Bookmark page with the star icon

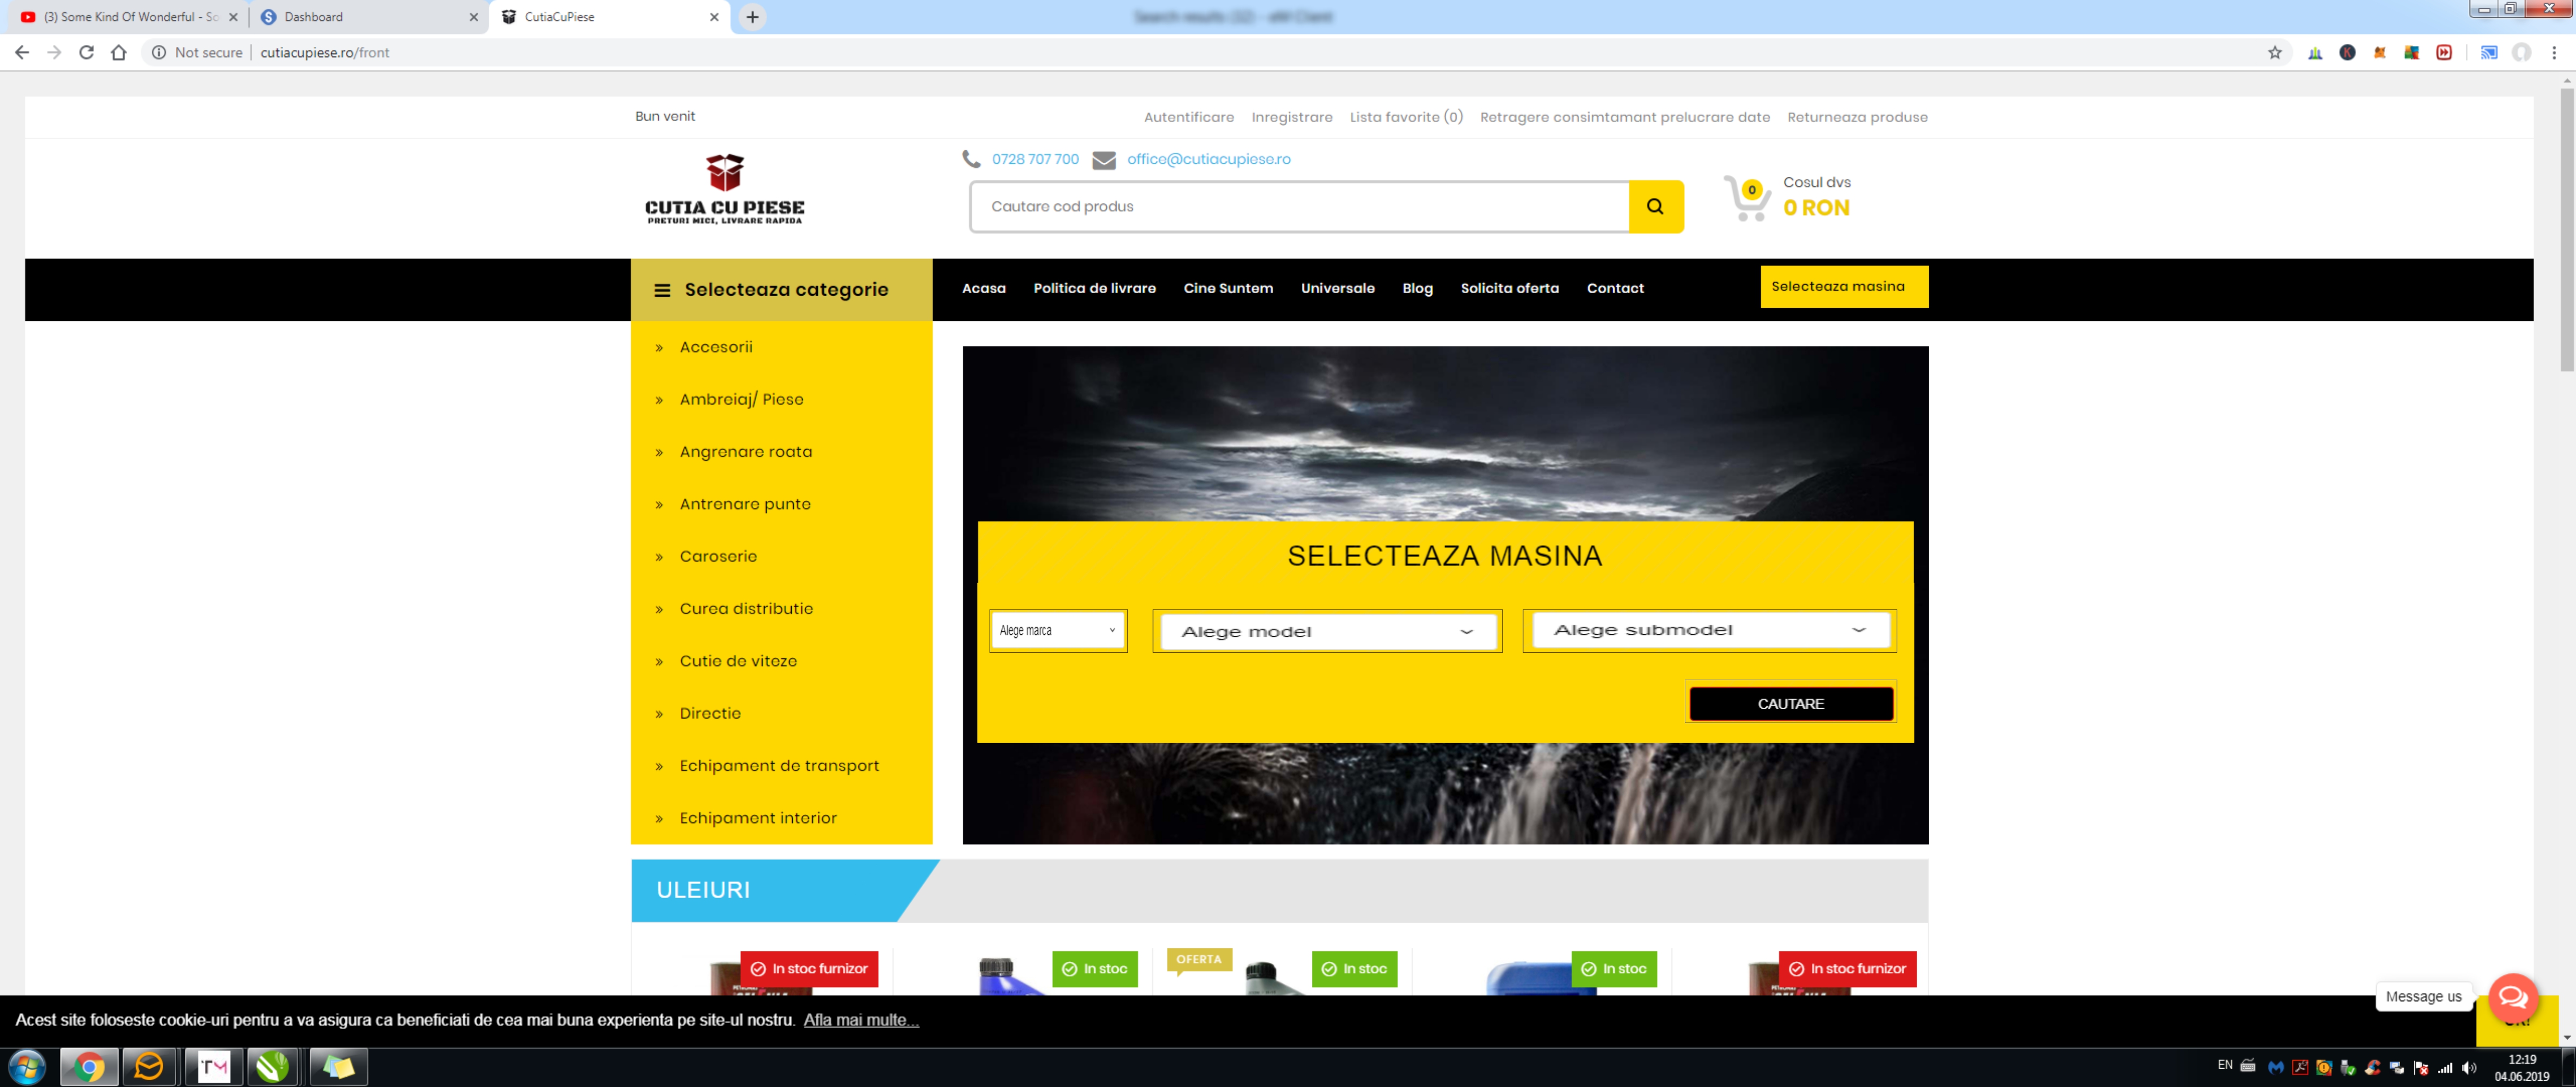tap(2275, 52)
